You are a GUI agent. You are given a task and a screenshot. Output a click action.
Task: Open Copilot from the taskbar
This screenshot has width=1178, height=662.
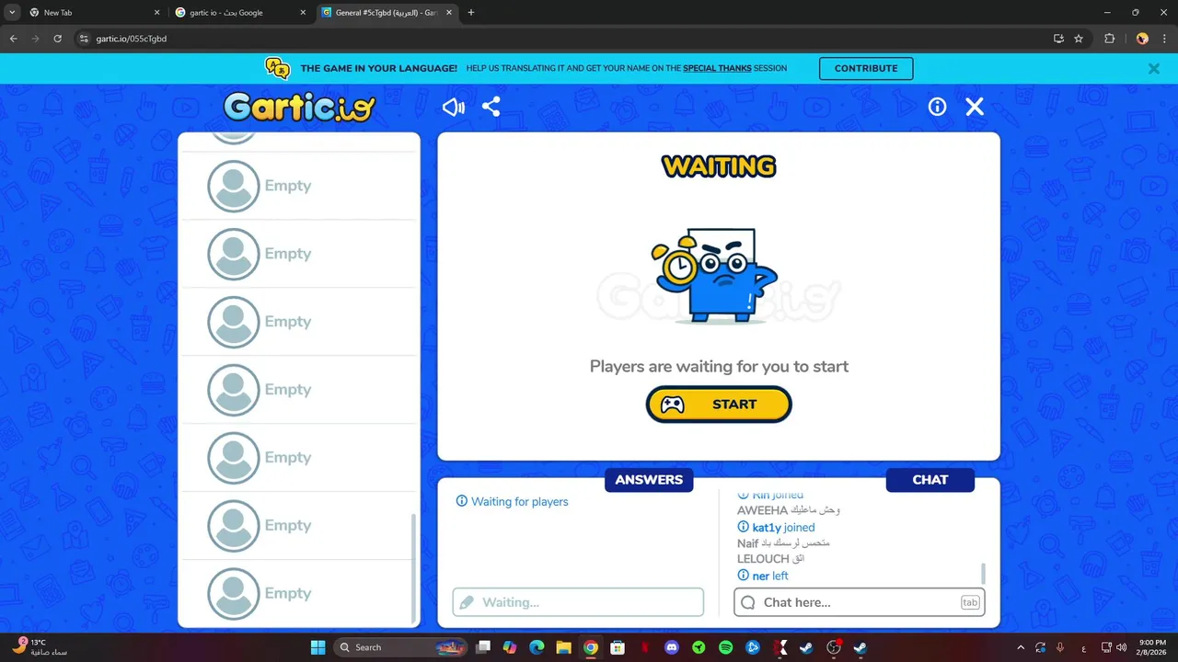510,647
